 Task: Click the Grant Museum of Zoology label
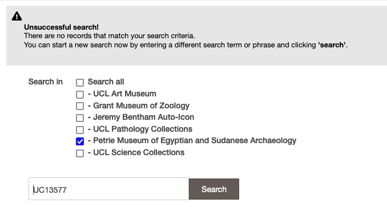click(139, 105)
